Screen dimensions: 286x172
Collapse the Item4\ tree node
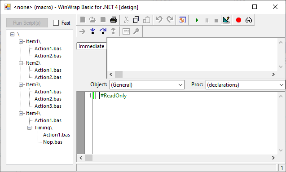21,113
